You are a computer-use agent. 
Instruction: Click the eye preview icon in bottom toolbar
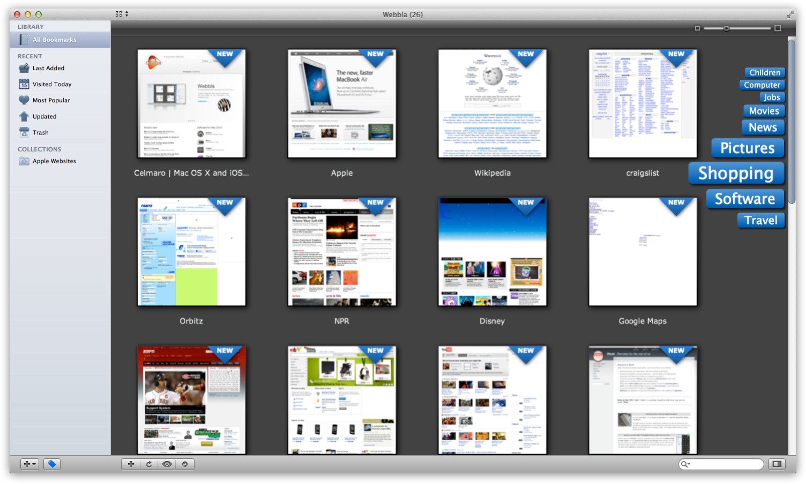(x=167, y=464)
